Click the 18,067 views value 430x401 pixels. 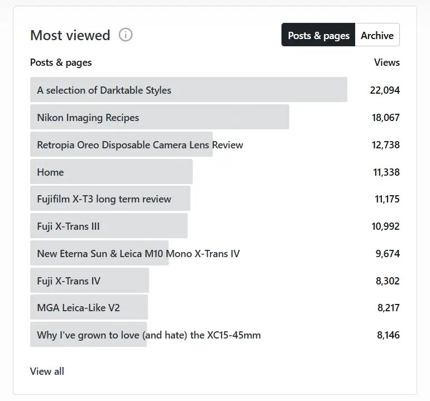[x=385, y=117]
